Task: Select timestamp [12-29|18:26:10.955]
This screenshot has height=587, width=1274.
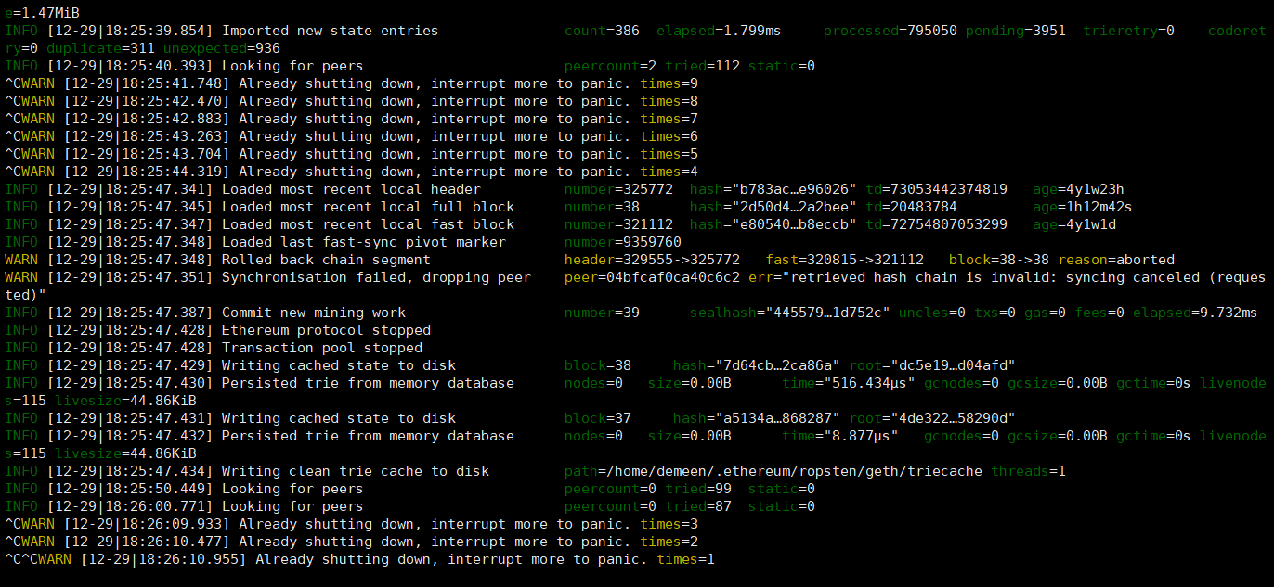Action: coord(163,559)
